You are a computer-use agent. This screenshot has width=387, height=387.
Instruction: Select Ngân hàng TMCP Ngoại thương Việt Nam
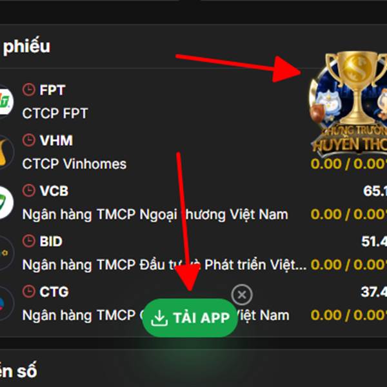pyautogui.click(x=155, y=215)
